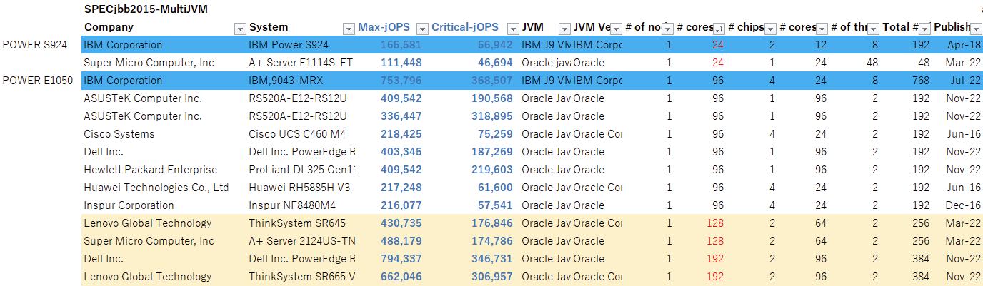Image resolution: width=983 pixels, height=286 pixels.
Task: Select the A+ Server 2124US-TN cell
Action: coord(301,241)
